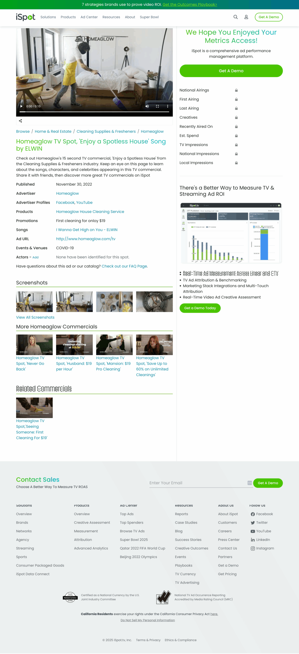Open Homeaglow House Cleaning Service product link

click(90, 212)
